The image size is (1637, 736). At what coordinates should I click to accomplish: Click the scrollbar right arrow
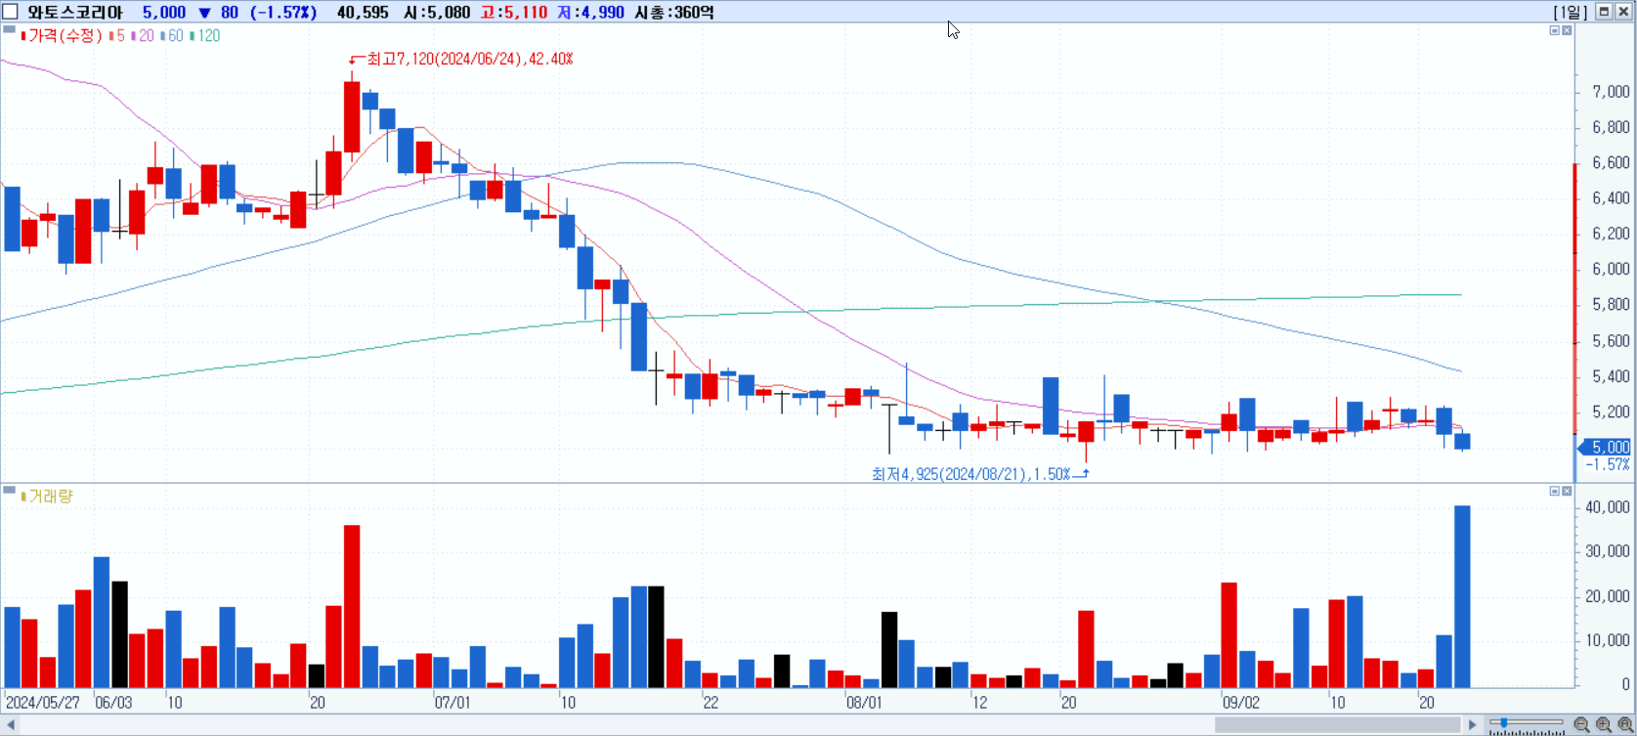point(1473,724)
